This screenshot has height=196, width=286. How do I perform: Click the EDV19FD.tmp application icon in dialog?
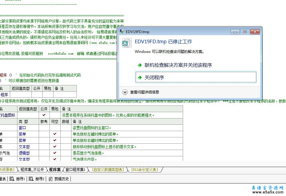[127, 43]
